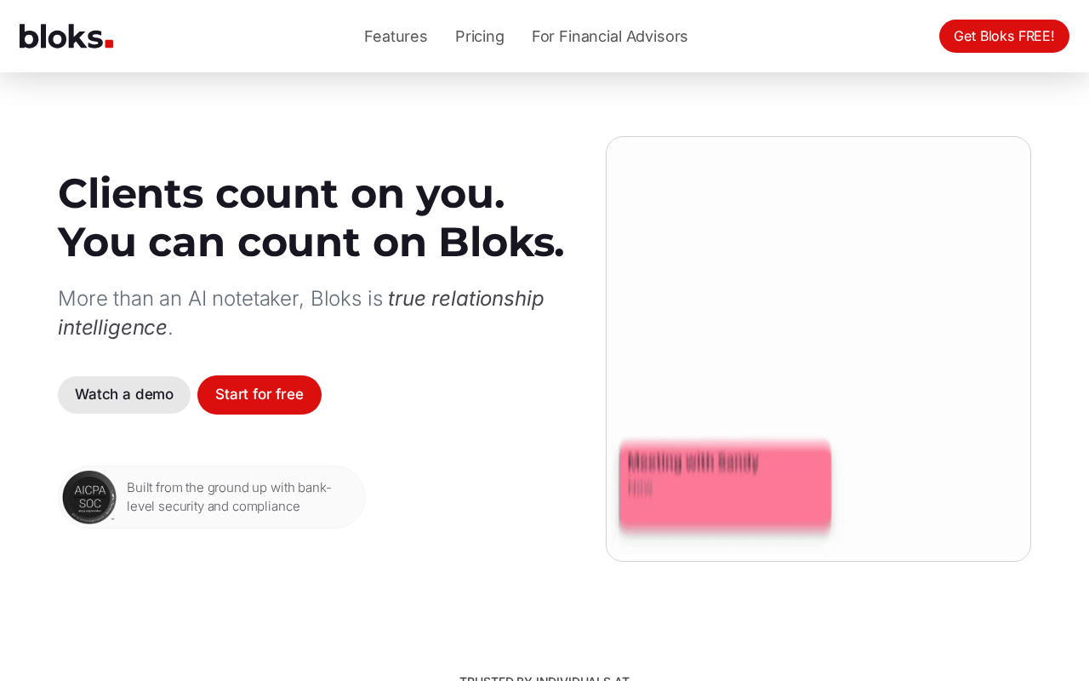Click the Bloks logo in the header

(x=66, y=37)
